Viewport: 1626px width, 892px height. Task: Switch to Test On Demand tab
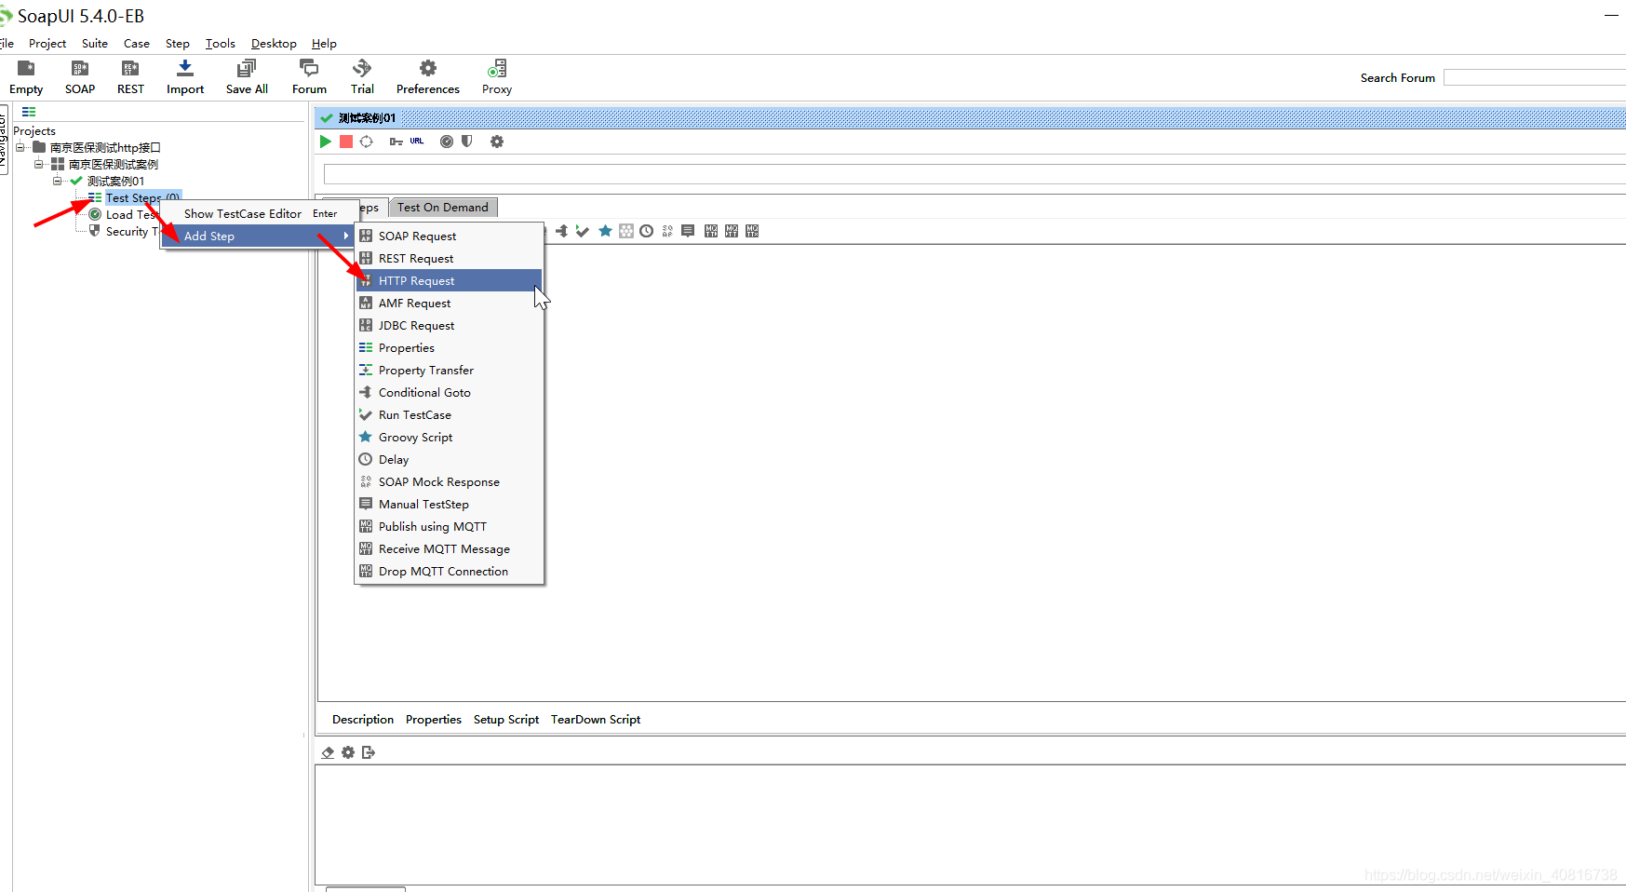(x=443, y=207)
